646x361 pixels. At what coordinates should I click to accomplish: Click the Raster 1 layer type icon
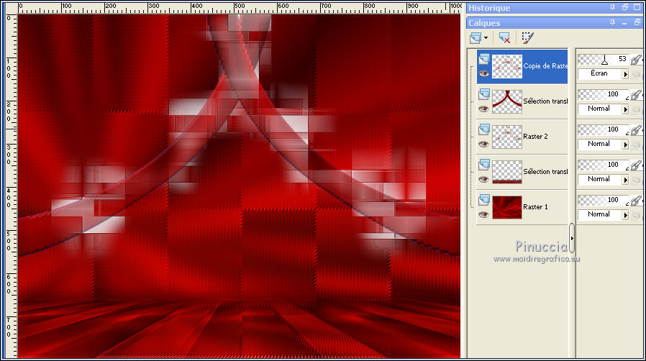(483, 200)
